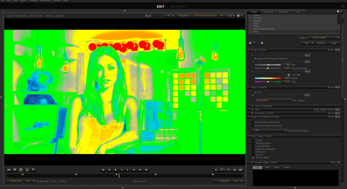This screenshot has height=189, width=347.
Task: Click the R3D snapshot camera icon
Action: [21, 170]
